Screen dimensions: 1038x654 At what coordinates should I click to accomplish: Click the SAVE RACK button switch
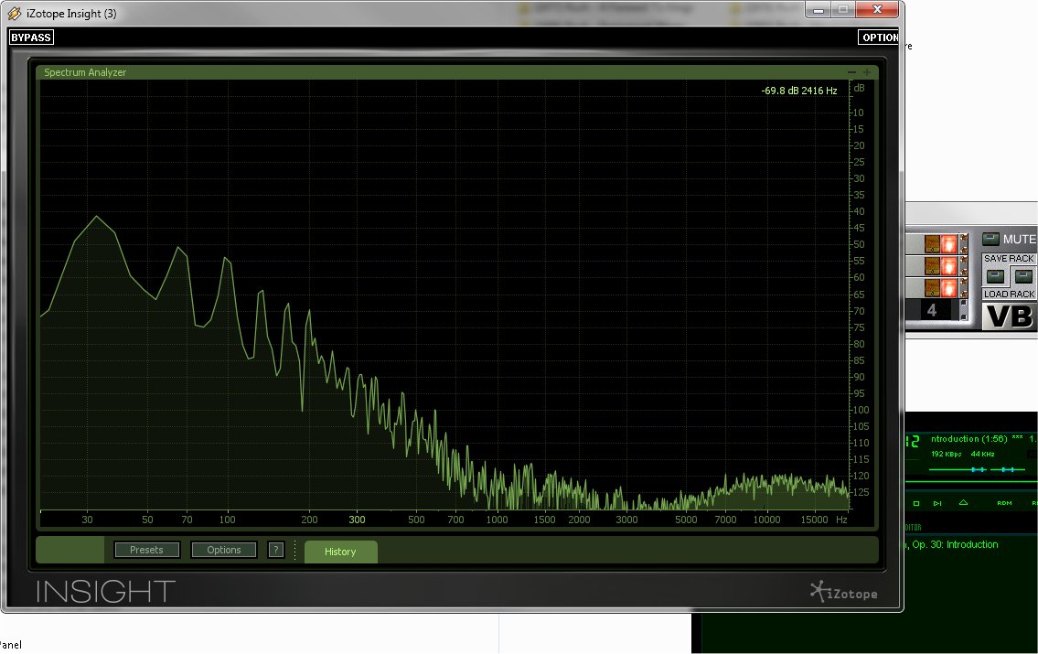pos(996,276)
